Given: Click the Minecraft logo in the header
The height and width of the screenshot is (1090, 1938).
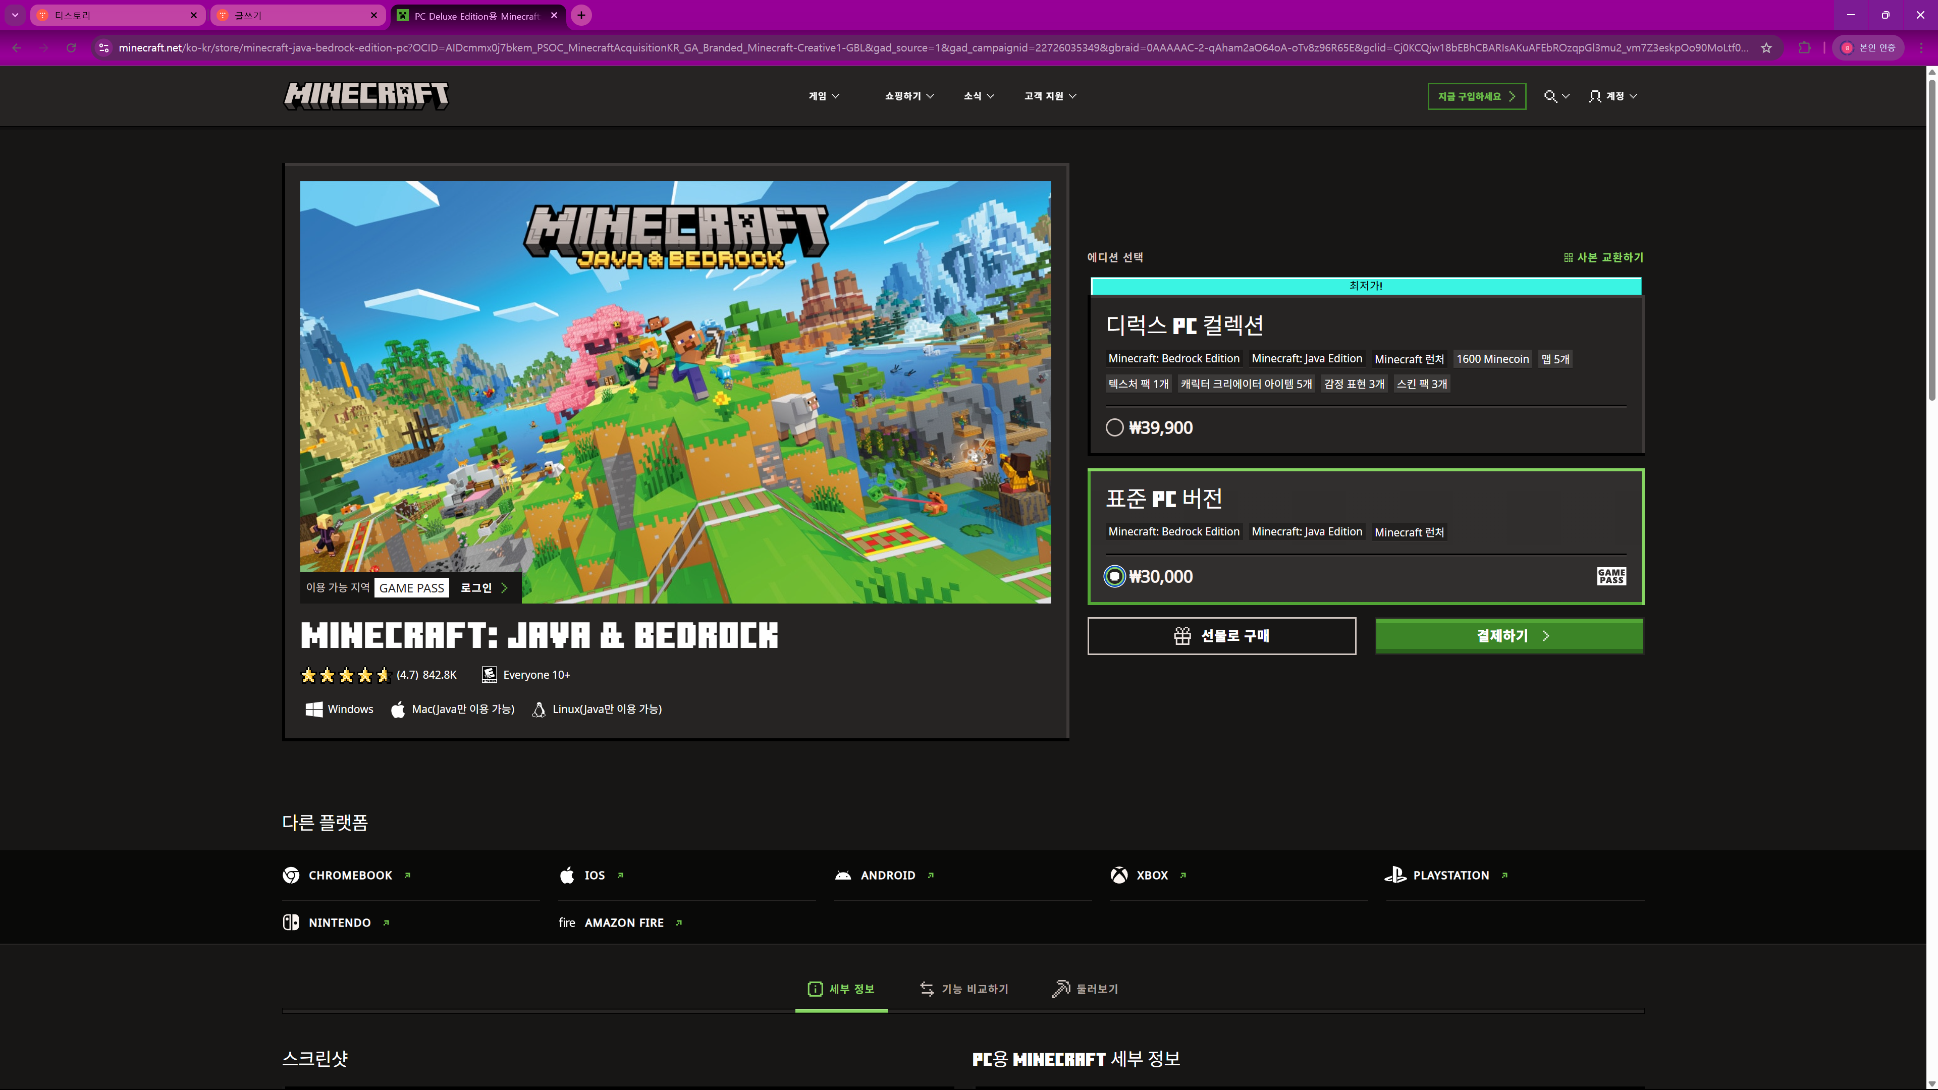Looking at the screenshot, I should pos(365,95).
